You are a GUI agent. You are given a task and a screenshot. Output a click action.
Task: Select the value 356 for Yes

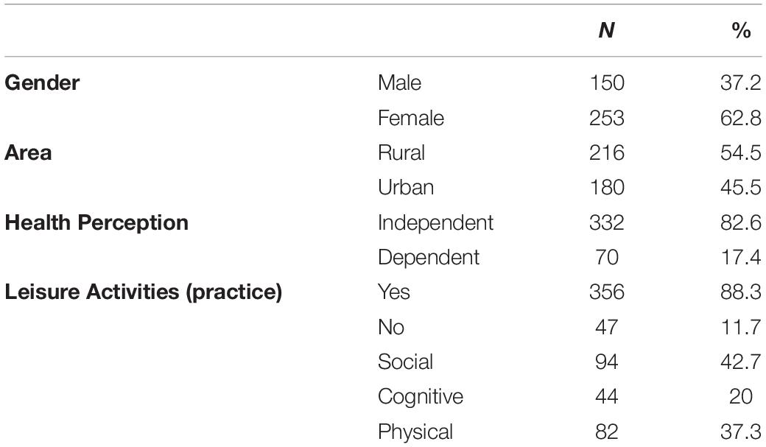tap(607, 292)
